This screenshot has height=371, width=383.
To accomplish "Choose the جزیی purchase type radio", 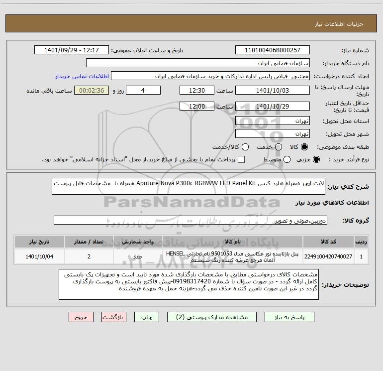I will tap(316, 159).
